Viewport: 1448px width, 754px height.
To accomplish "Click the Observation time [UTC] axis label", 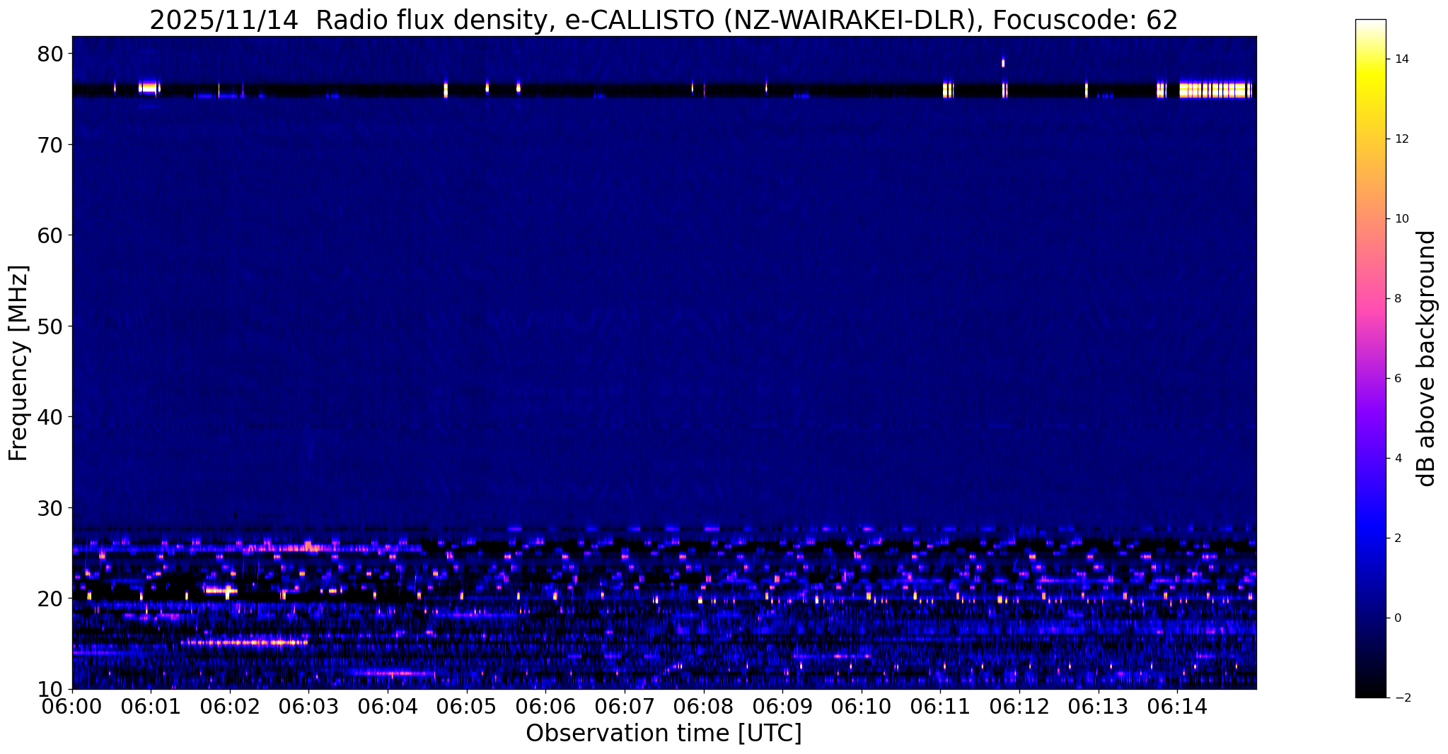I will tap(664, 734).
